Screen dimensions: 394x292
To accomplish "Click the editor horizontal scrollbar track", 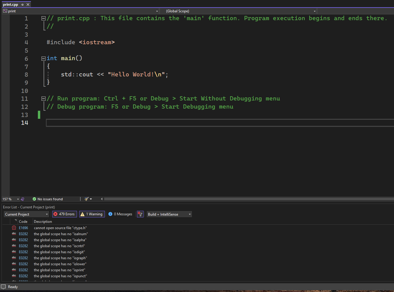I will [x=249, y=199].
